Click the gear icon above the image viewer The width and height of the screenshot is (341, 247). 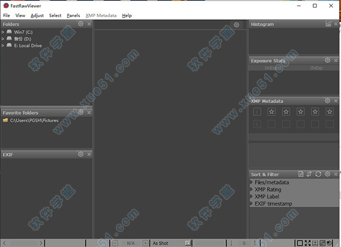[x=236, y=25]
